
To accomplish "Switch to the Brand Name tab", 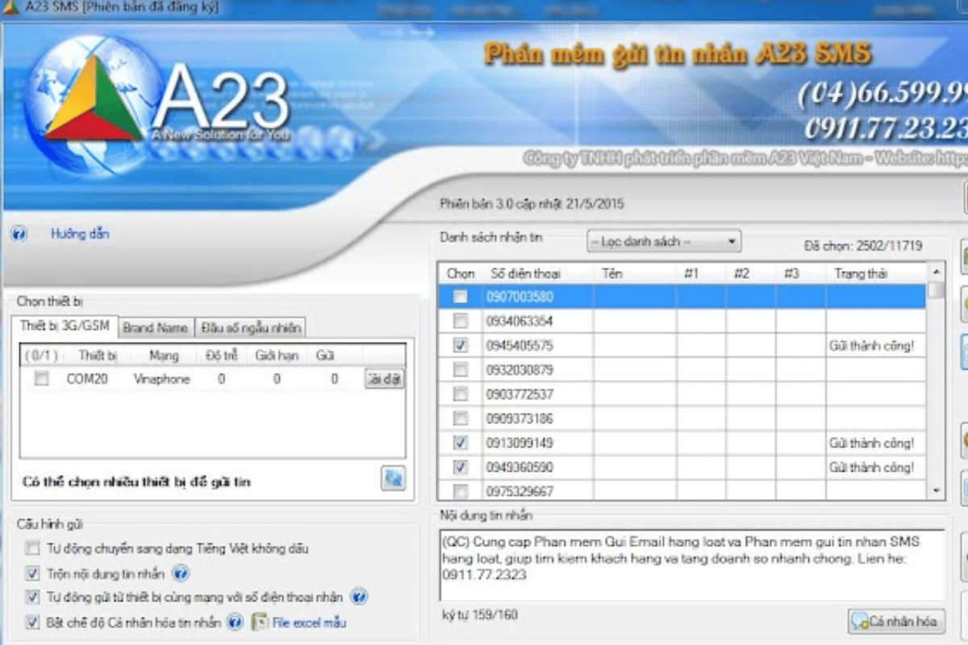I will 155,328.
